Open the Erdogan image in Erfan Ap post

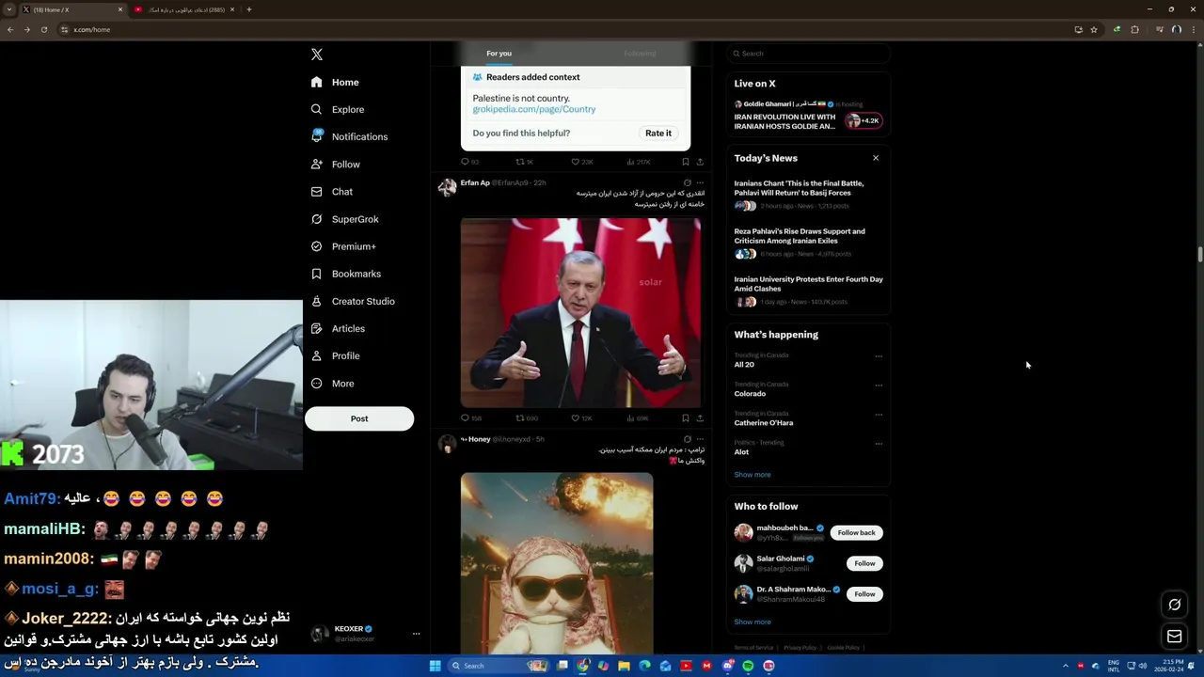(580, 313)
